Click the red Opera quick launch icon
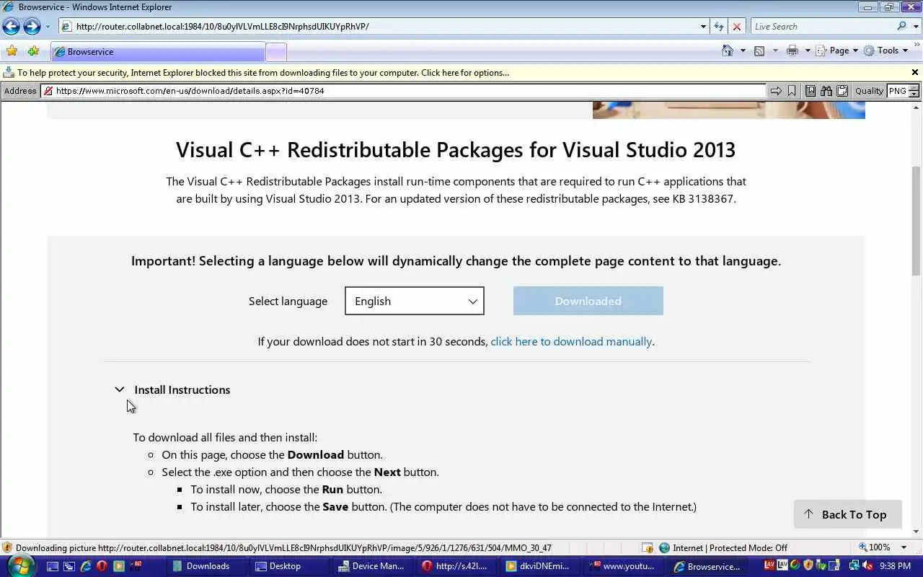 coord(102,566)
